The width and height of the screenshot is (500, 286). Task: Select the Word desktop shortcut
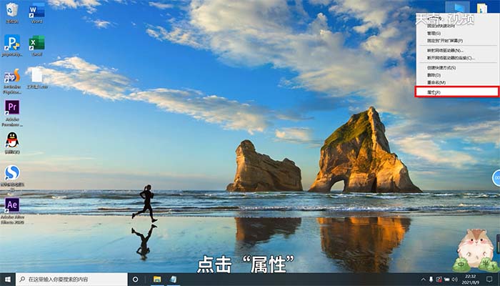coord(36,12)
